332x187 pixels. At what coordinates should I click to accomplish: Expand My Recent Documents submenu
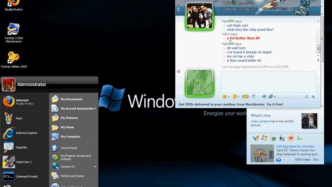click(x=74, y=109)
